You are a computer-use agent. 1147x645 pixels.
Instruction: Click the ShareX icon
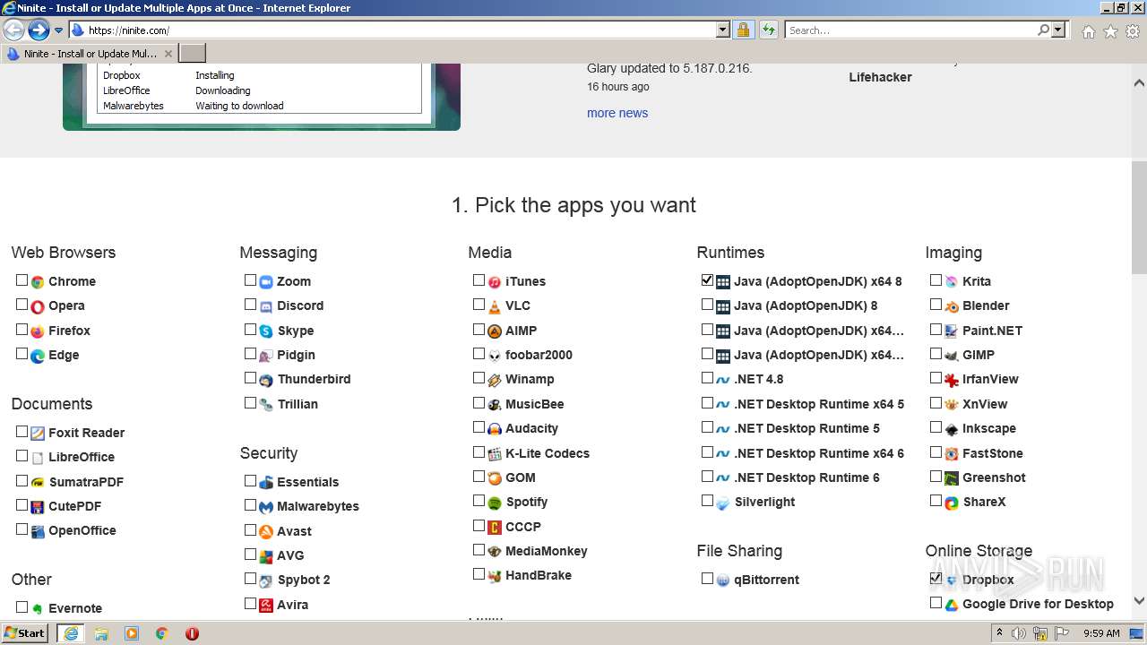coord(952,503)
